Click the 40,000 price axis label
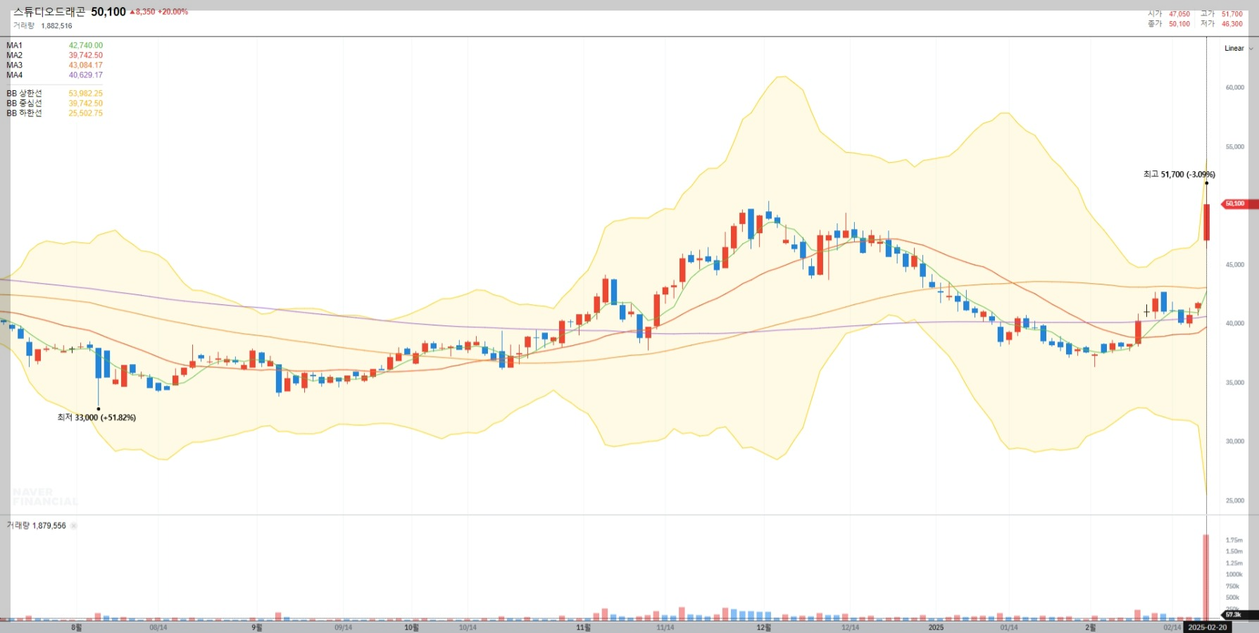Screen dimensions: 1259x633 pos(1235,324)
